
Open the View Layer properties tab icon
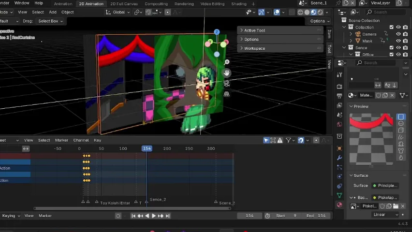(339, 105)
